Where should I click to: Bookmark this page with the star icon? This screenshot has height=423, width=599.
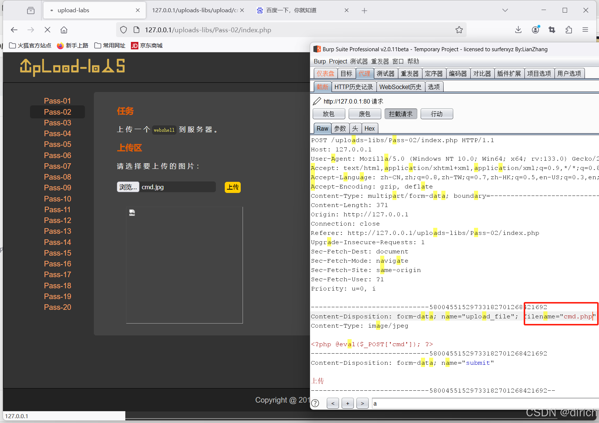(459, 30)
